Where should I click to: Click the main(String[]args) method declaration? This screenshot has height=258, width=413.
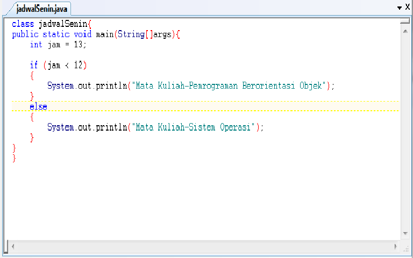135,34
